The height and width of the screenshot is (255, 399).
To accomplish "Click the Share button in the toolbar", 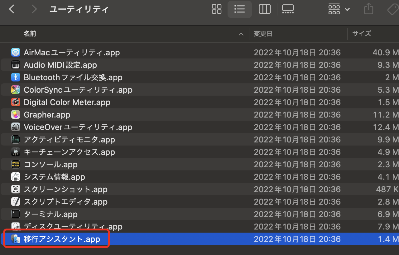I will tap(368, 9).
